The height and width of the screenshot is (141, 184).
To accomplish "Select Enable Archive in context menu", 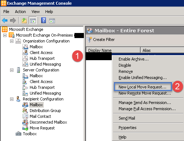I will [x=133, y=59].
